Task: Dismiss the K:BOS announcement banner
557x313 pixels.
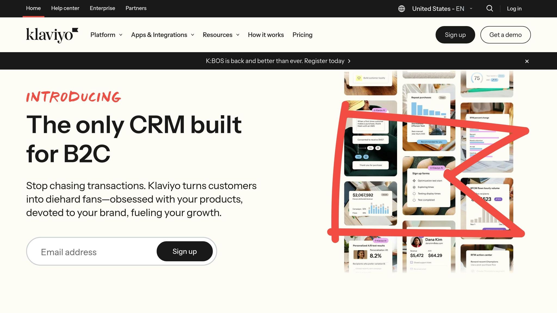Action: point(527,61)
